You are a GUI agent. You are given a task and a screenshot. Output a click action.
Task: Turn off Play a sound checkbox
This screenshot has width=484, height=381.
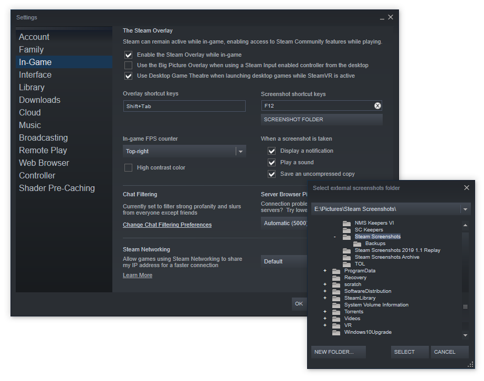(271, 163)
